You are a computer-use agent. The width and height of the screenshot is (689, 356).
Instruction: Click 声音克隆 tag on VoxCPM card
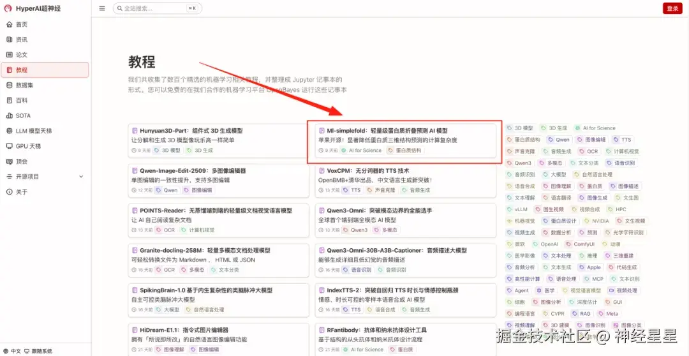click(x=380, y=190)
